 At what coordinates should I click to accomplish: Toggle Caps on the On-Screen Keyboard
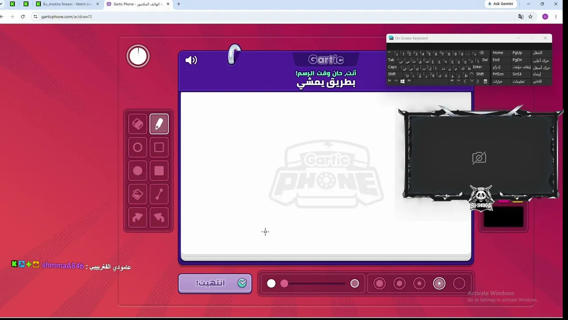click(393, 67)
